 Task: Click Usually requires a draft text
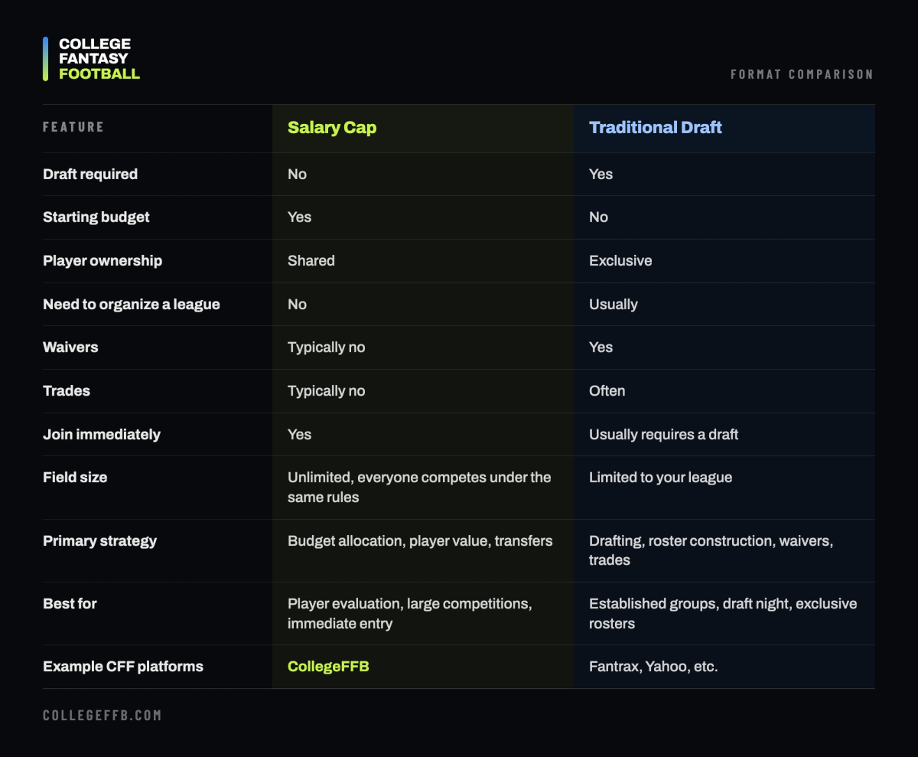(x=664, y=435)
